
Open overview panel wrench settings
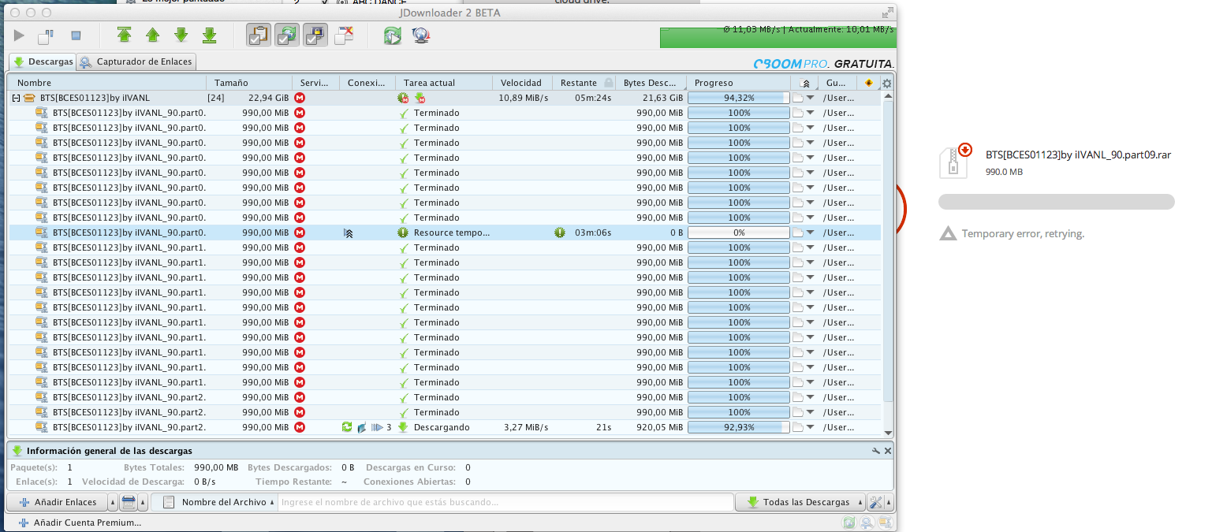876,451
